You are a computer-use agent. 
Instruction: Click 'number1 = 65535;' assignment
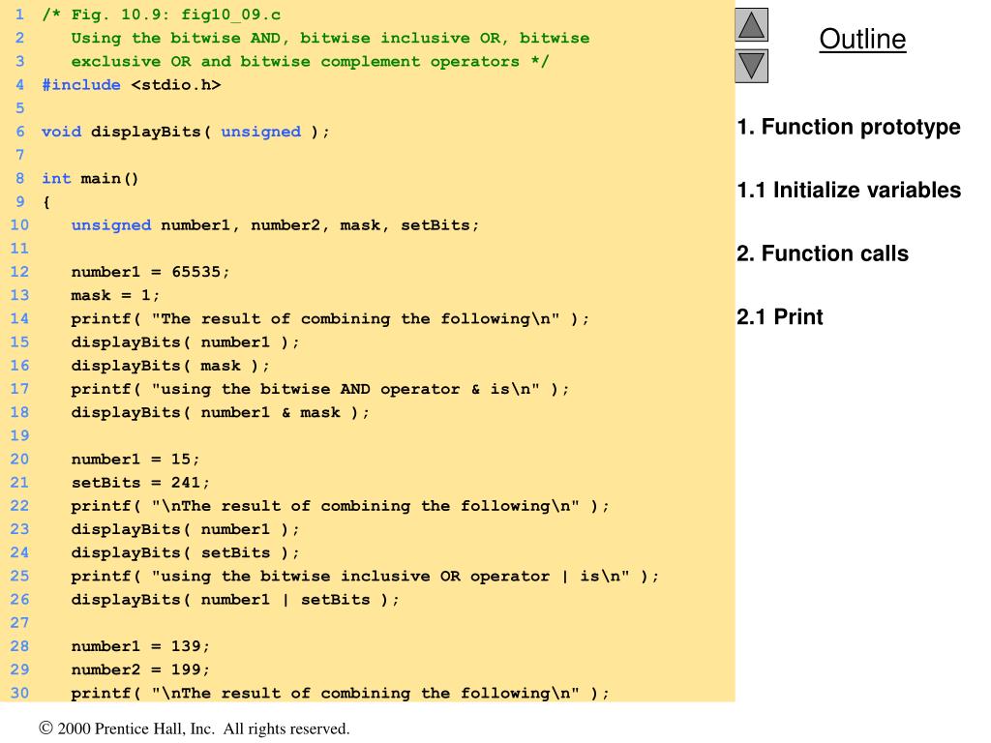click(x=150, y=272)
